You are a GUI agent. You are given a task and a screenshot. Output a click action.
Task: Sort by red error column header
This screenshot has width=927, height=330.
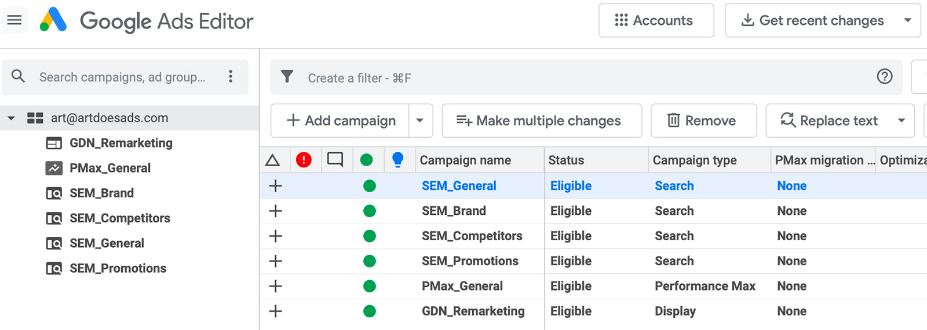(304, 160)
